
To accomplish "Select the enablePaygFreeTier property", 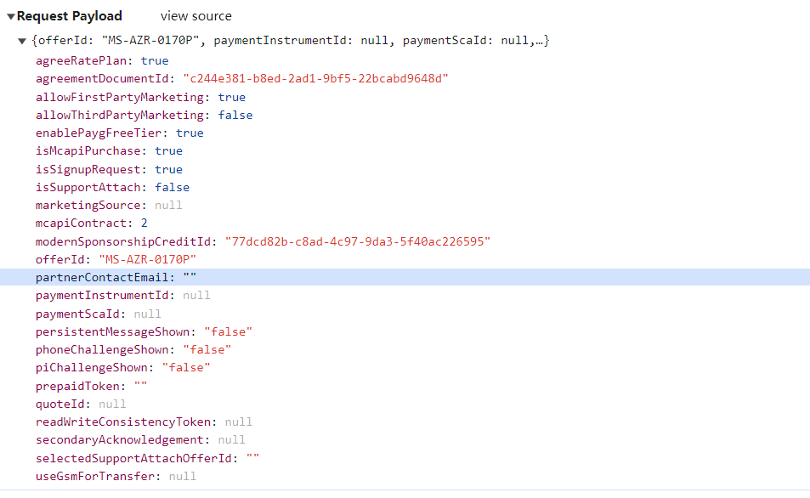I will 119,133.
